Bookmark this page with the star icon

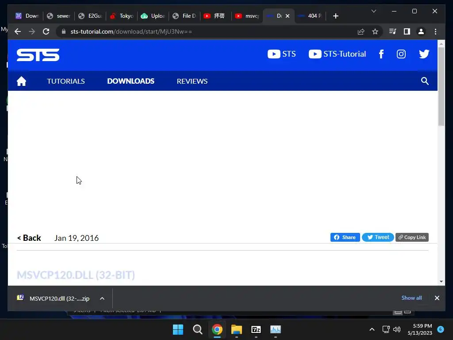pyautogui.click(x=375, y=31)
